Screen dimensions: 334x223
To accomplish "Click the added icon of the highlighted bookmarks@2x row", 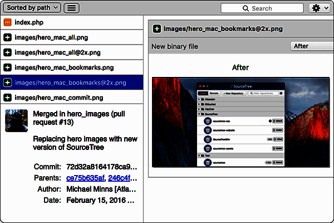I will click(x=7, y=83).
